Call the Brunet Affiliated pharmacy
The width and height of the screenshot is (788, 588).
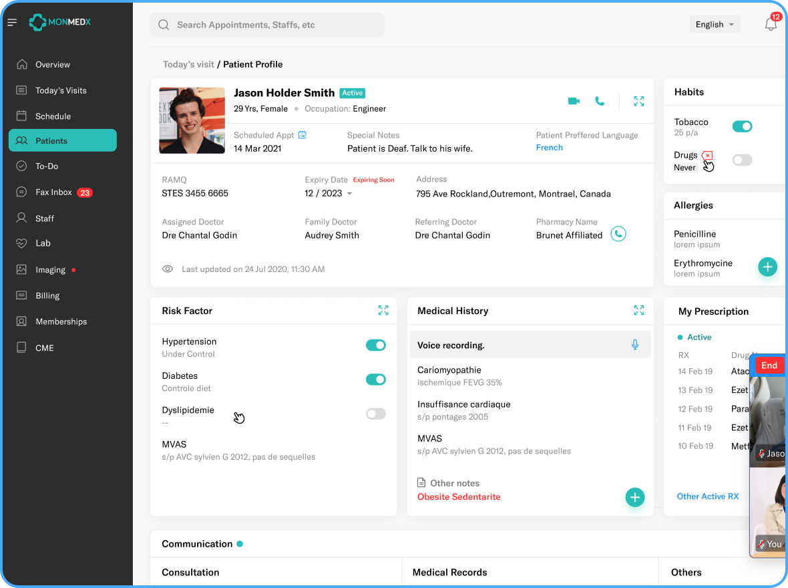[x=618, y=235]
